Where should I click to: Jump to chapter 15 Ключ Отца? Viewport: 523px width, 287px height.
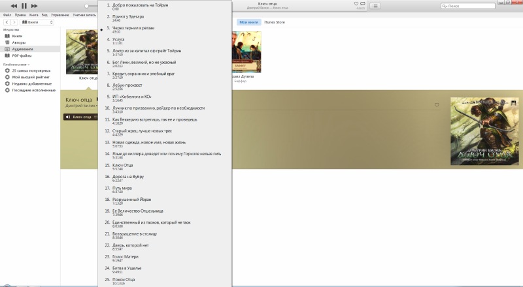[123, 166]
